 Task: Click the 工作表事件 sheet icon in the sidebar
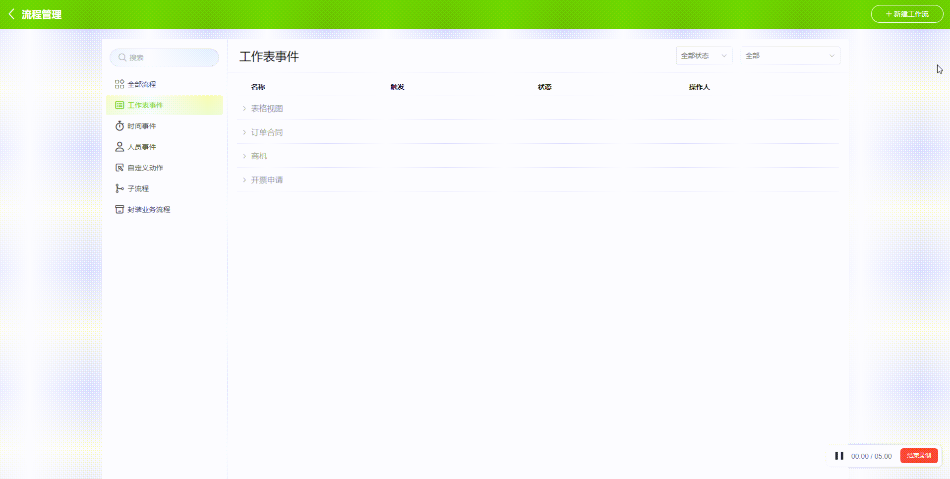click(x=119, y=105)
